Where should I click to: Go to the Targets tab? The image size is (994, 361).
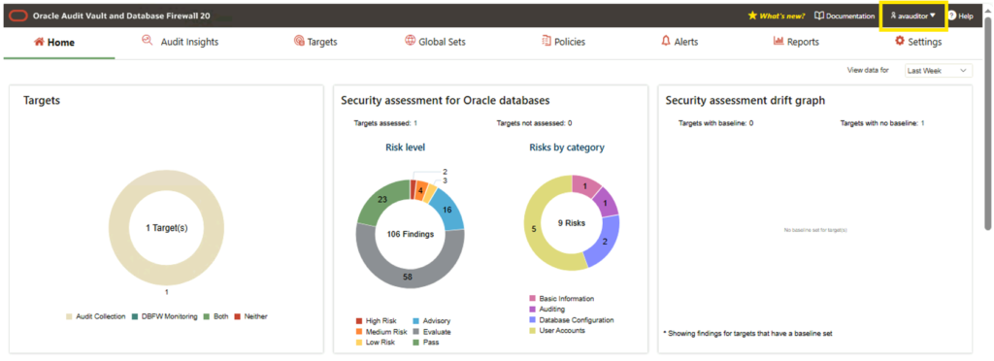[315, 43]
